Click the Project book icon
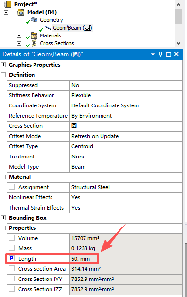Screen dimensions: 187x297 pos(8,4)
